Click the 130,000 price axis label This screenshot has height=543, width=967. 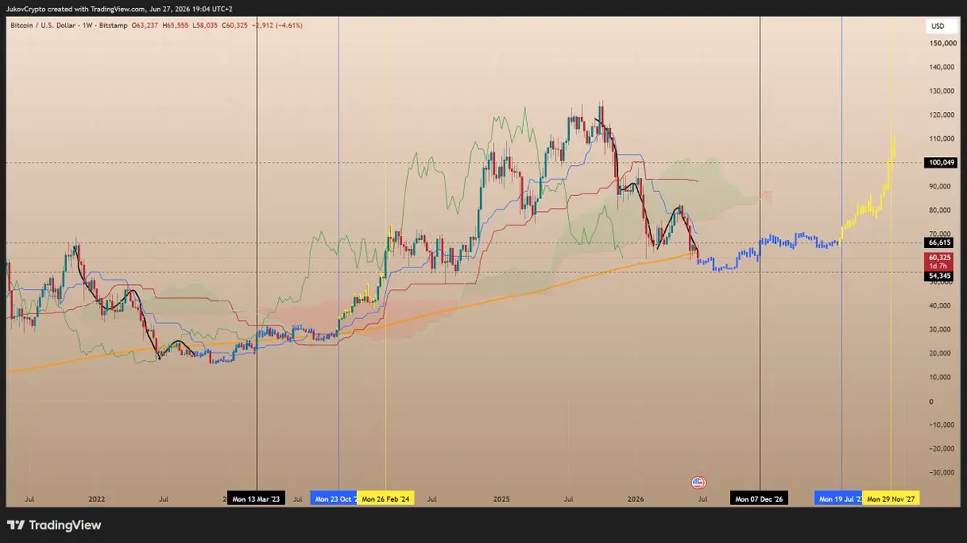(x=941, y=91)
